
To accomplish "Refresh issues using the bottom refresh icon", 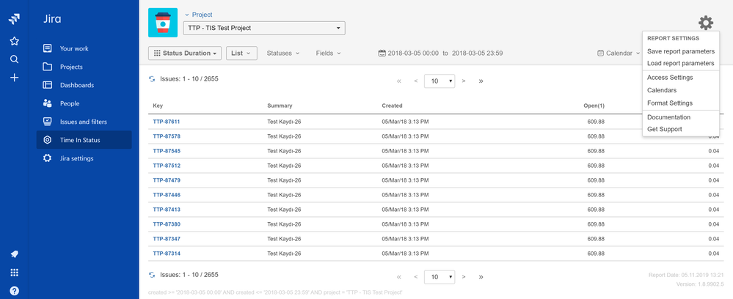I will coord(152,275).
